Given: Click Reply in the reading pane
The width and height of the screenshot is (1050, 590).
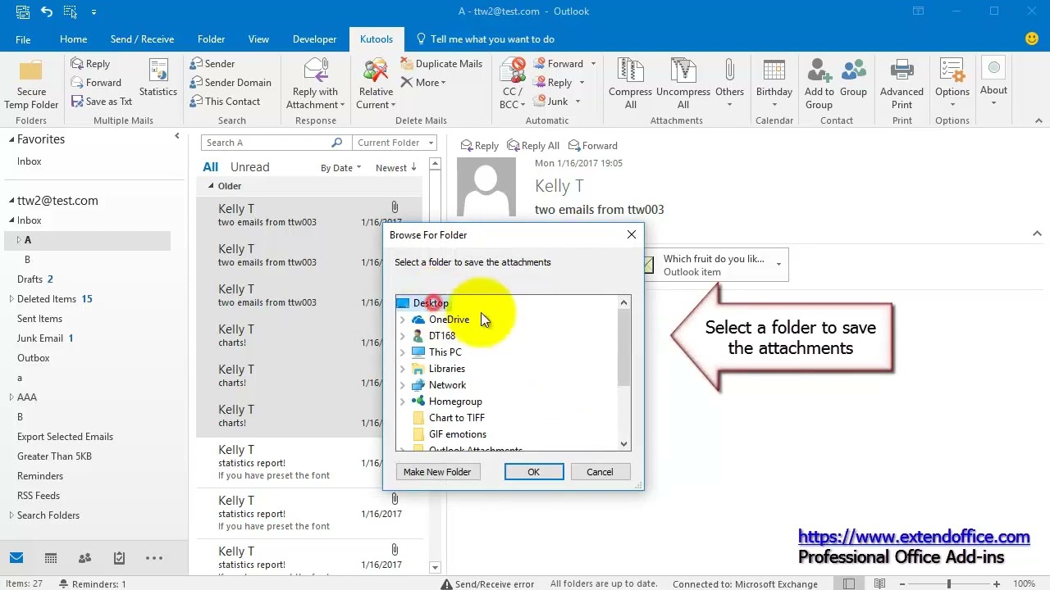Looking at the screenshot, I should pos(480,146).
